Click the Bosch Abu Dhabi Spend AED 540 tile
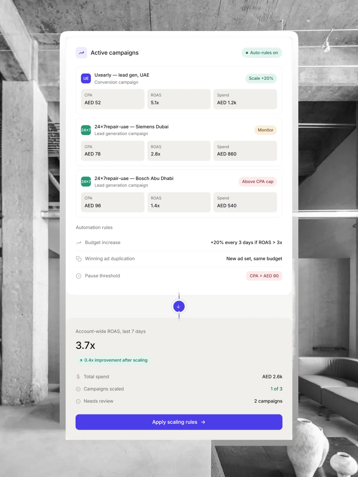 tap(245, 202)
